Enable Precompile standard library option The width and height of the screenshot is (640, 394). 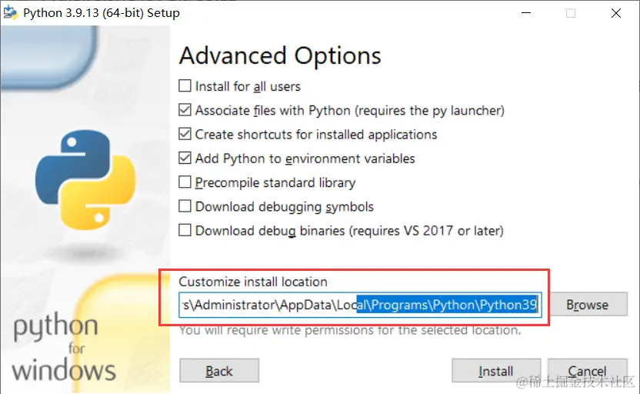pyautogui.click(x=185, y=182)
